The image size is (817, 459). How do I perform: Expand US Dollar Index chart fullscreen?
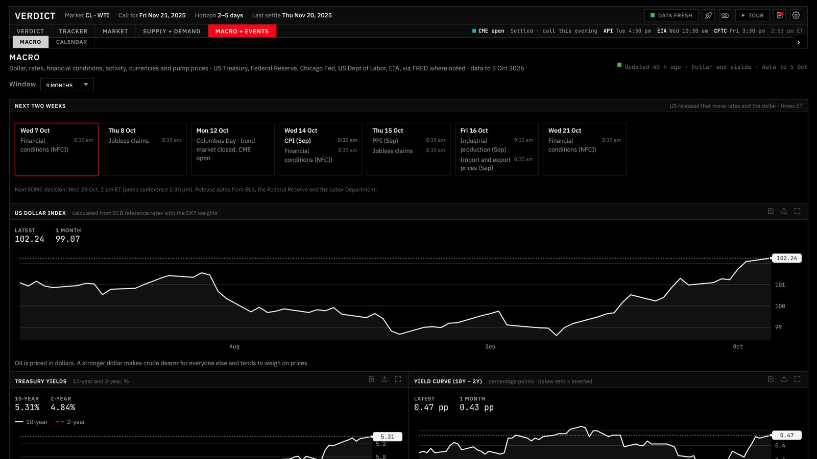point(798,211)
